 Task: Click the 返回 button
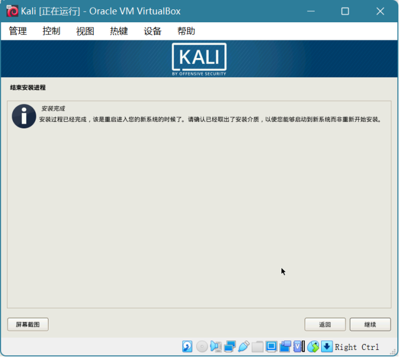click(325, 324)
